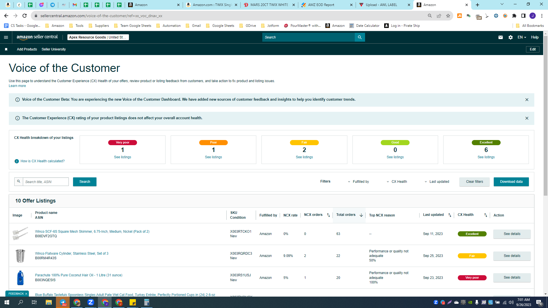Image resolution: width=548 pixels, height=308 pixels.
Task: Expand the Last updated filter dropdown
Action: [437, 182]
